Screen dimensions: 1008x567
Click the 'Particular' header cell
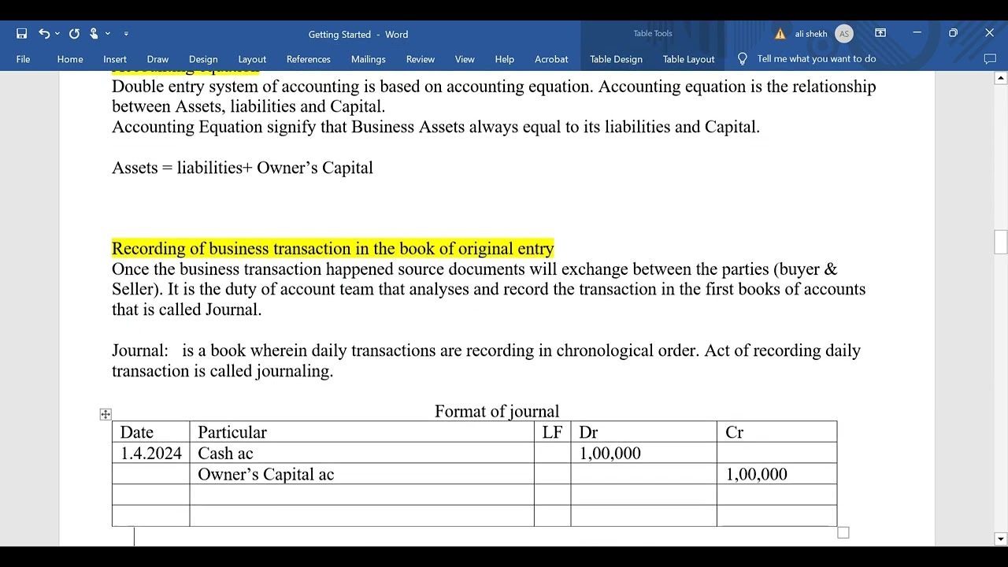click(x=362, y=432)
